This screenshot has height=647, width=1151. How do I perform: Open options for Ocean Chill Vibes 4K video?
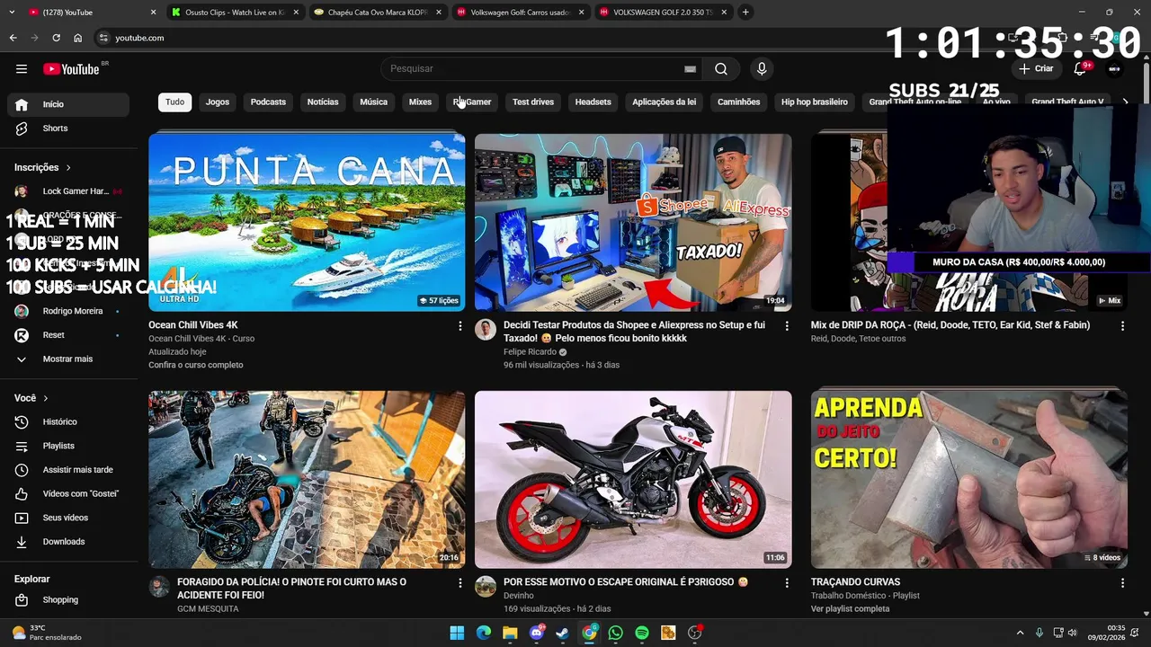tap(460, 326)
